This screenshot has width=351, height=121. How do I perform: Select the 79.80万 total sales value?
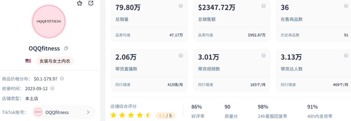point(128,7)
